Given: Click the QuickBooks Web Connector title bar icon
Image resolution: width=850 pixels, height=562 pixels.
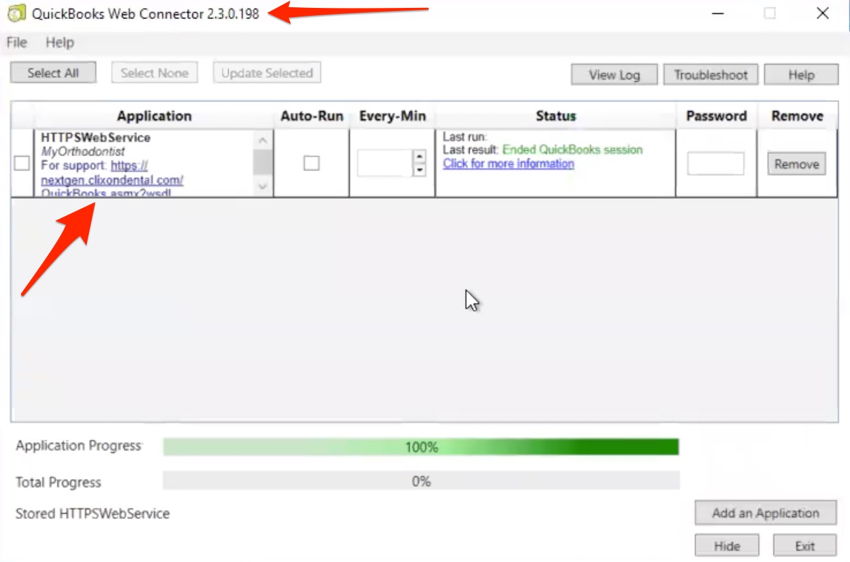Looking at the screenshot, I should coord(16,13).
